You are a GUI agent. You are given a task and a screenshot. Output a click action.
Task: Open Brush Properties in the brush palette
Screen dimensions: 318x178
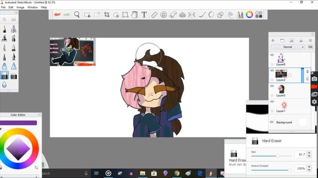click(x=4, y=19)
